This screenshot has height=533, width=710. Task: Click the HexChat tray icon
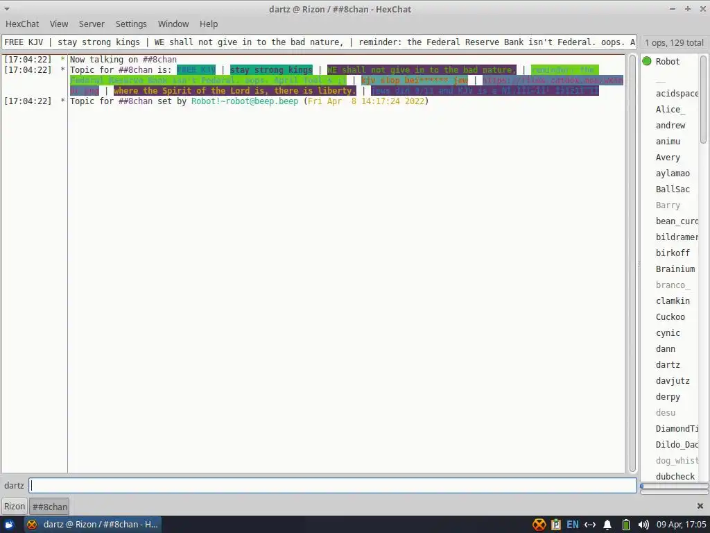click(539, 525)
